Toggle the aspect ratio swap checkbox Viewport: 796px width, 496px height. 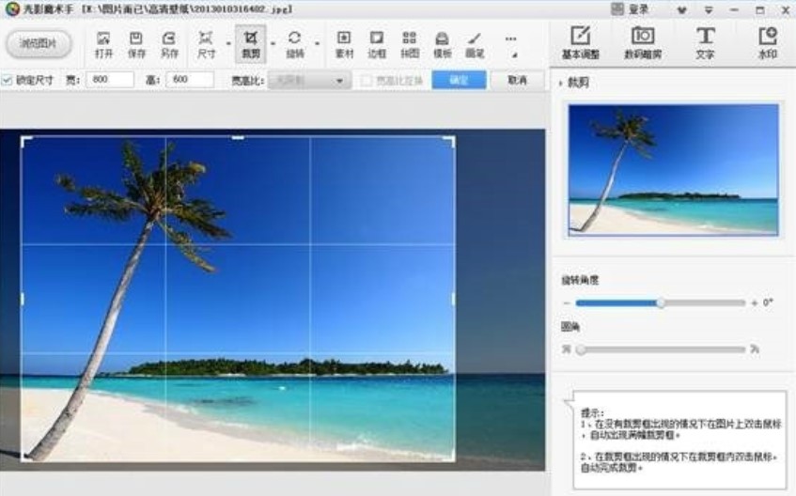coord(367,81)
